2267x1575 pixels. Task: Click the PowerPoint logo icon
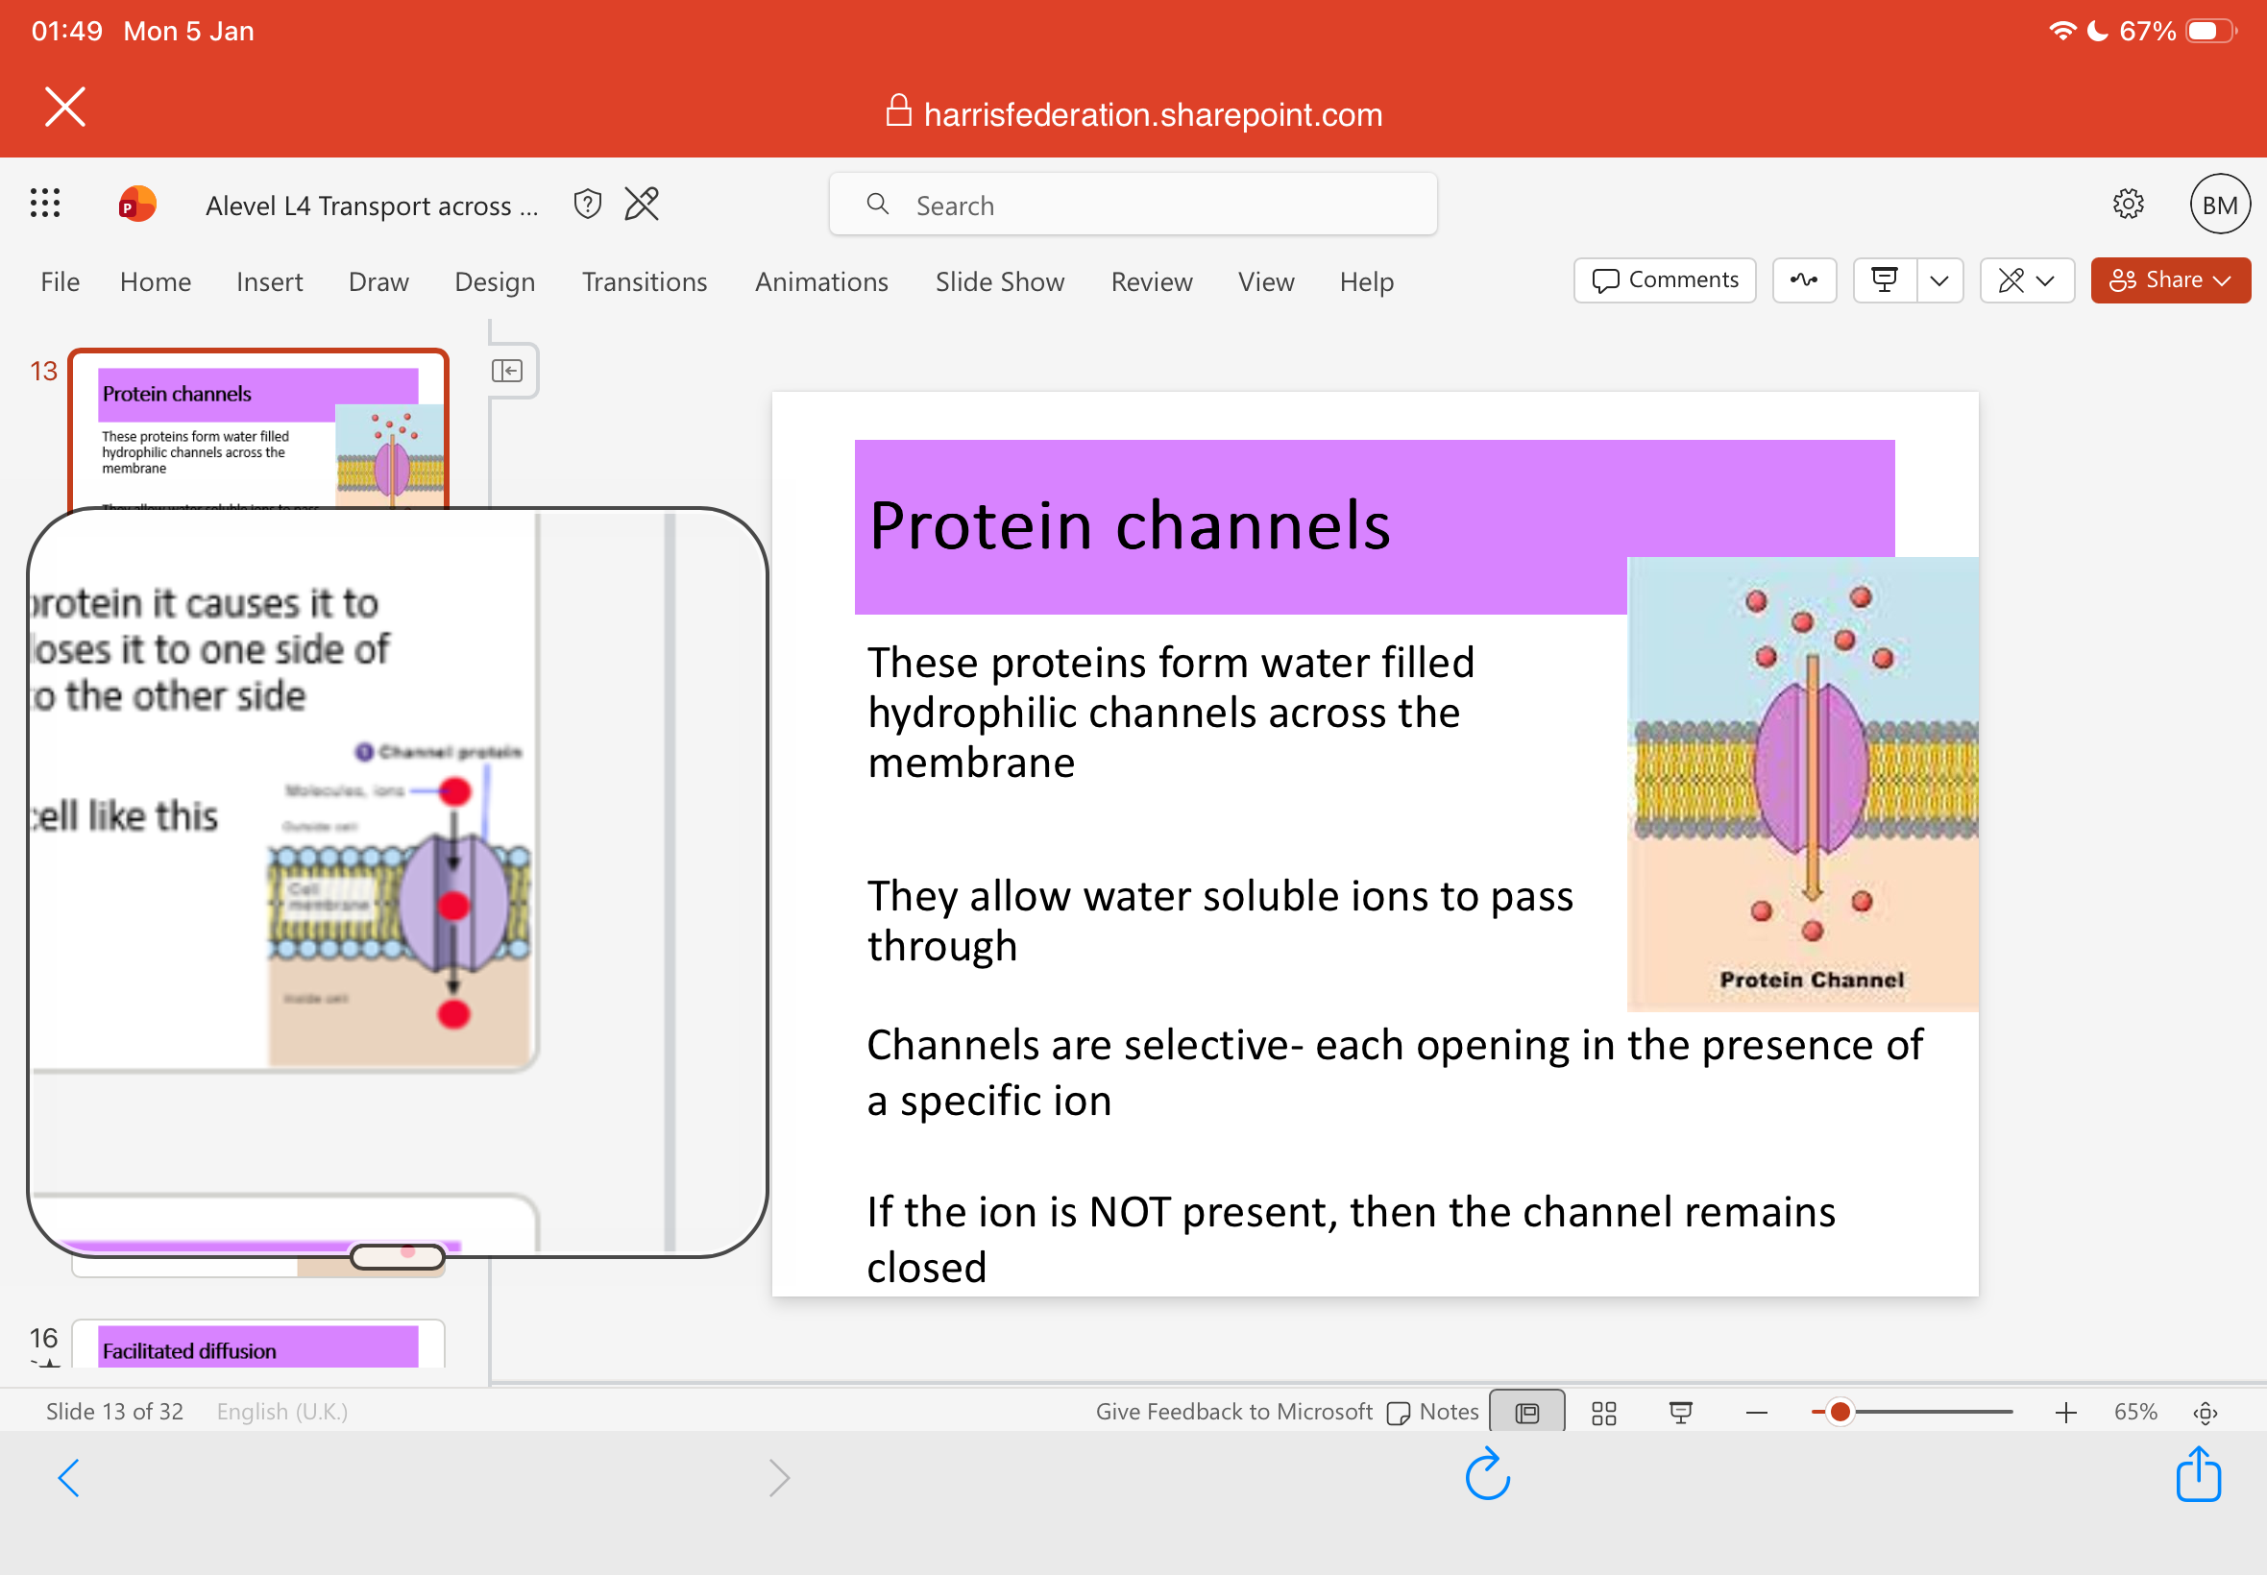[x=135, y=204]
